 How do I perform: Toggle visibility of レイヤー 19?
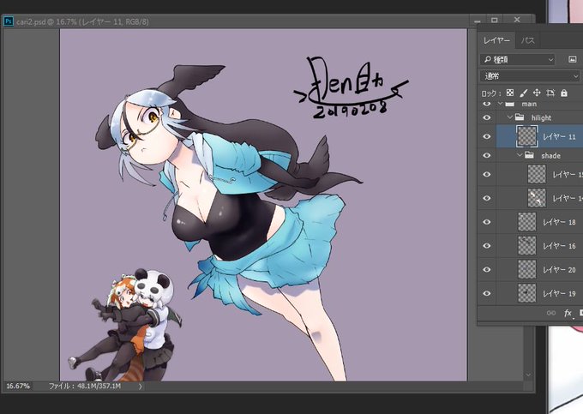[x=487, y=293]
